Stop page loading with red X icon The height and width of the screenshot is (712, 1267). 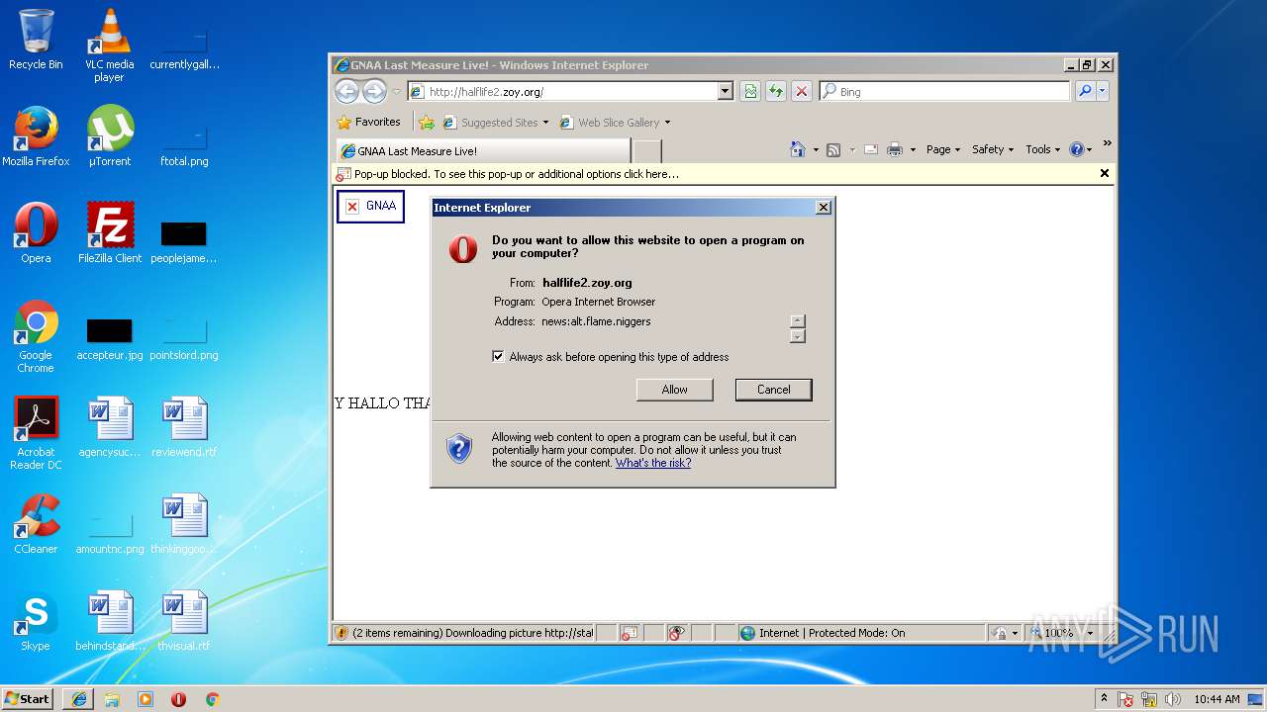pos(802,92)
